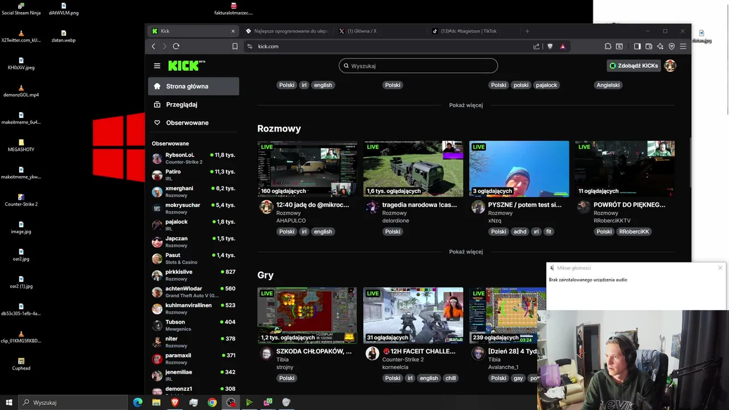Close the Mikser głośności popup

(x=720, y=268)
